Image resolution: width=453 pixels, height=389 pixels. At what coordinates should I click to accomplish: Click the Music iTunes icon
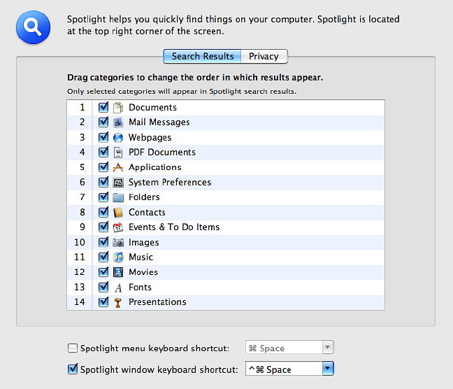tap(118, 257)
